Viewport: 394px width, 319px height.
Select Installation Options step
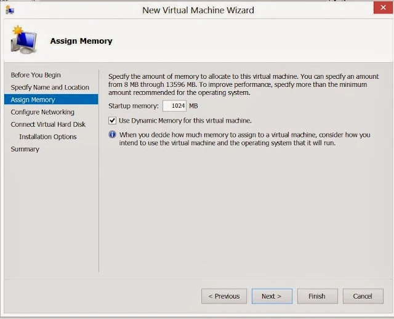(48, 137)
